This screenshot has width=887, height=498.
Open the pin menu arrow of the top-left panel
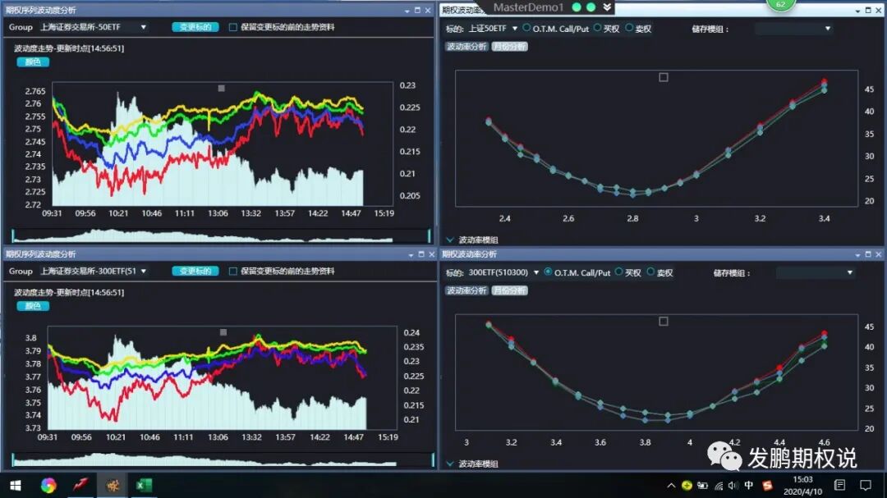pyautogui.click(x=407, y=11)
